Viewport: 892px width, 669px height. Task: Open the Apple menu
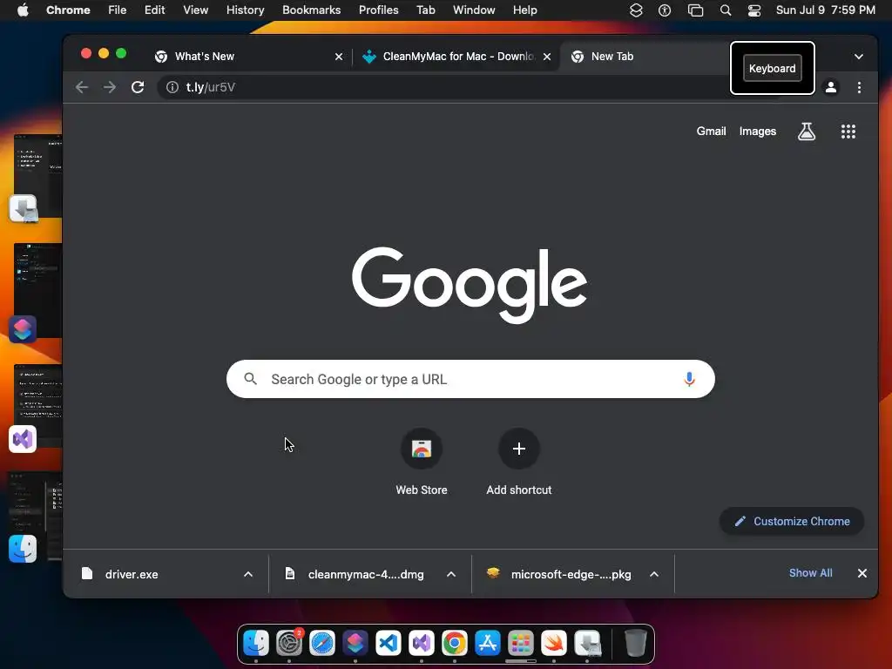[23, 10]
